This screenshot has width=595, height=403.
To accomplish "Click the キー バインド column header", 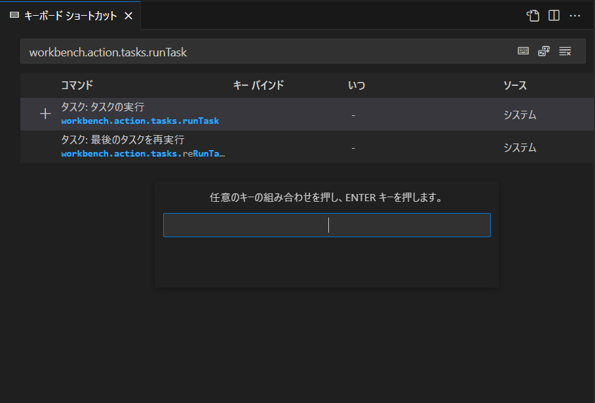I will pyautogui.click(x=258, y=85).
